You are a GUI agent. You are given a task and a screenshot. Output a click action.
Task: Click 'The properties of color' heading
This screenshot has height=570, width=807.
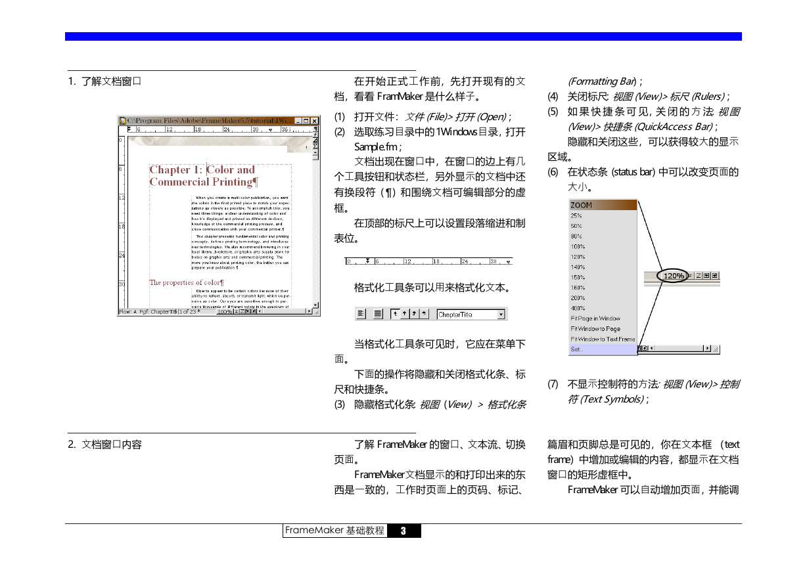click(187, 282)
